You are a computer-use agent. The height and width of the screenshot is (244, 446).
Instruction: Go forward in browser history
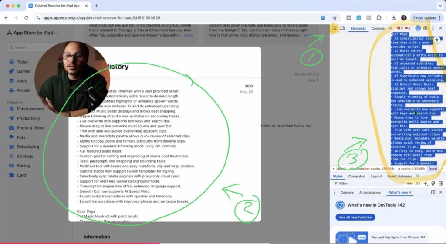16,17
